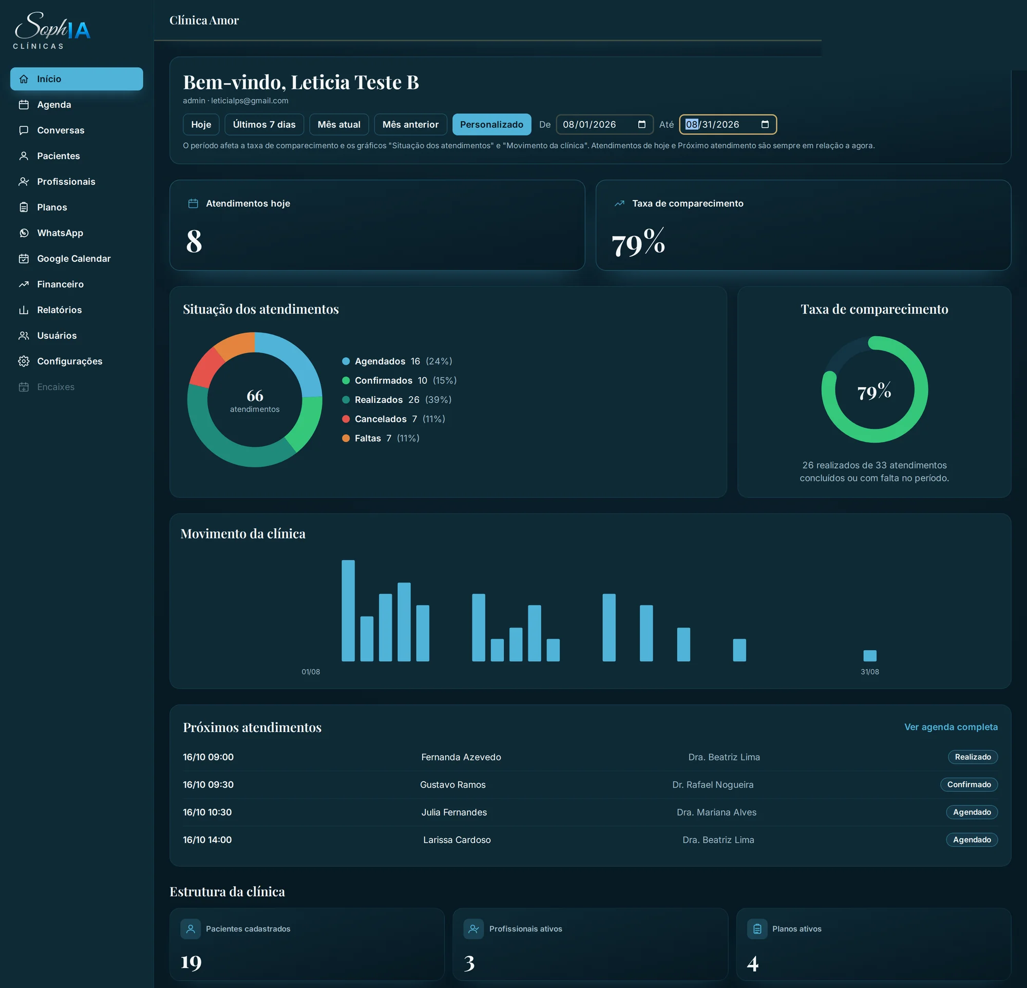Open the Conversas menu item
The width and height of the screenshot is (1027, 988).
tap(77, 130)
